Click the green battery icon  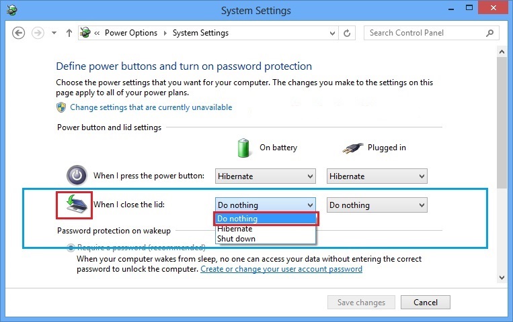243,148
